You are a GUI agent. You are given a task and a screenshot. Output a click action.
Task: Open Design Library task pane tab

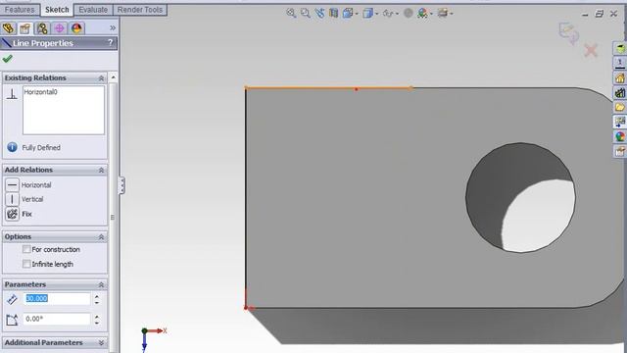point(620,63)
